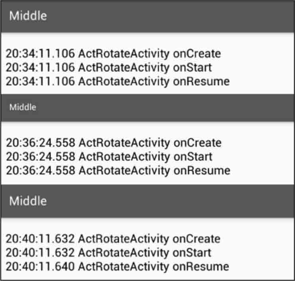The height and width of the screenshot is (281, 295).
Task: Click Middle title above the 20:34:11.106 logs
Action: coord(28,16)
